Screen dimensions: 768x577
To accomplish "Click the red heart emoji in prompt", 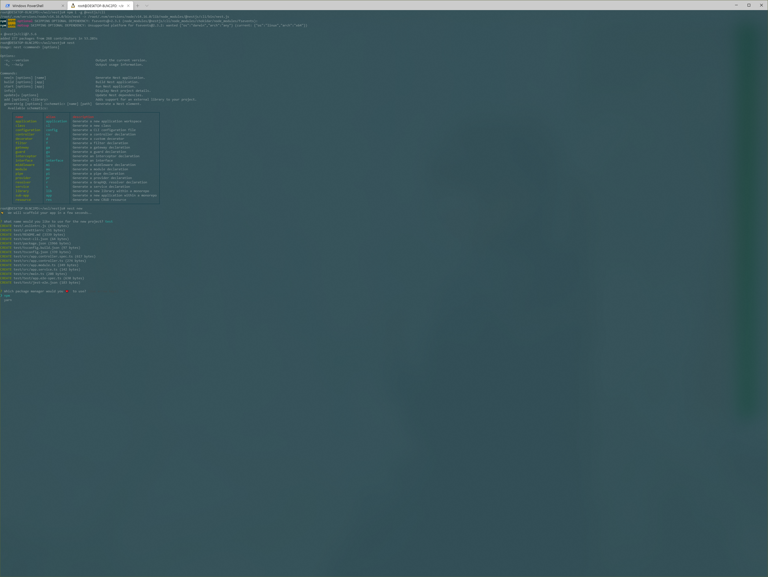I will click(67, 291).
